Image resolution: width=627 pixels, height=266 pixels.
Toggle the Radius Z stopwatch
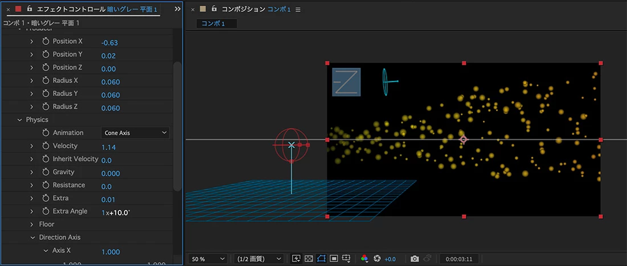[x=46, y=107]
